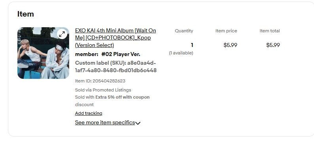Click the Quantity column header
The width and height of the screenshot is (314, 144).
184,31
